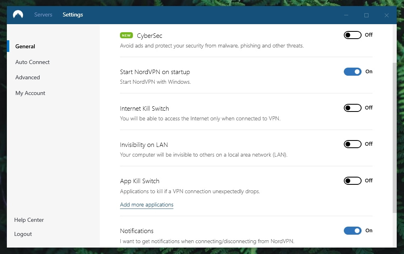Click the NordVPN mountain logo
The width and height of the screenshot is (404, 254).
click(x=18, y=14)
